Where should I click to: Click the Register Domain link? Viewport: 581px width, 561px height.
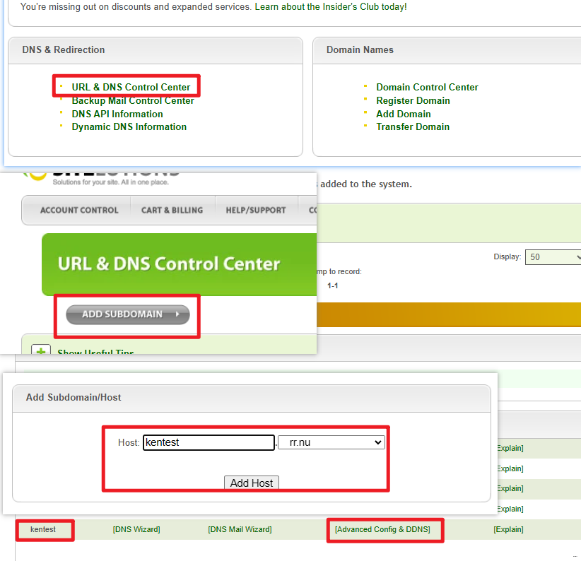(x=413, y=100)
